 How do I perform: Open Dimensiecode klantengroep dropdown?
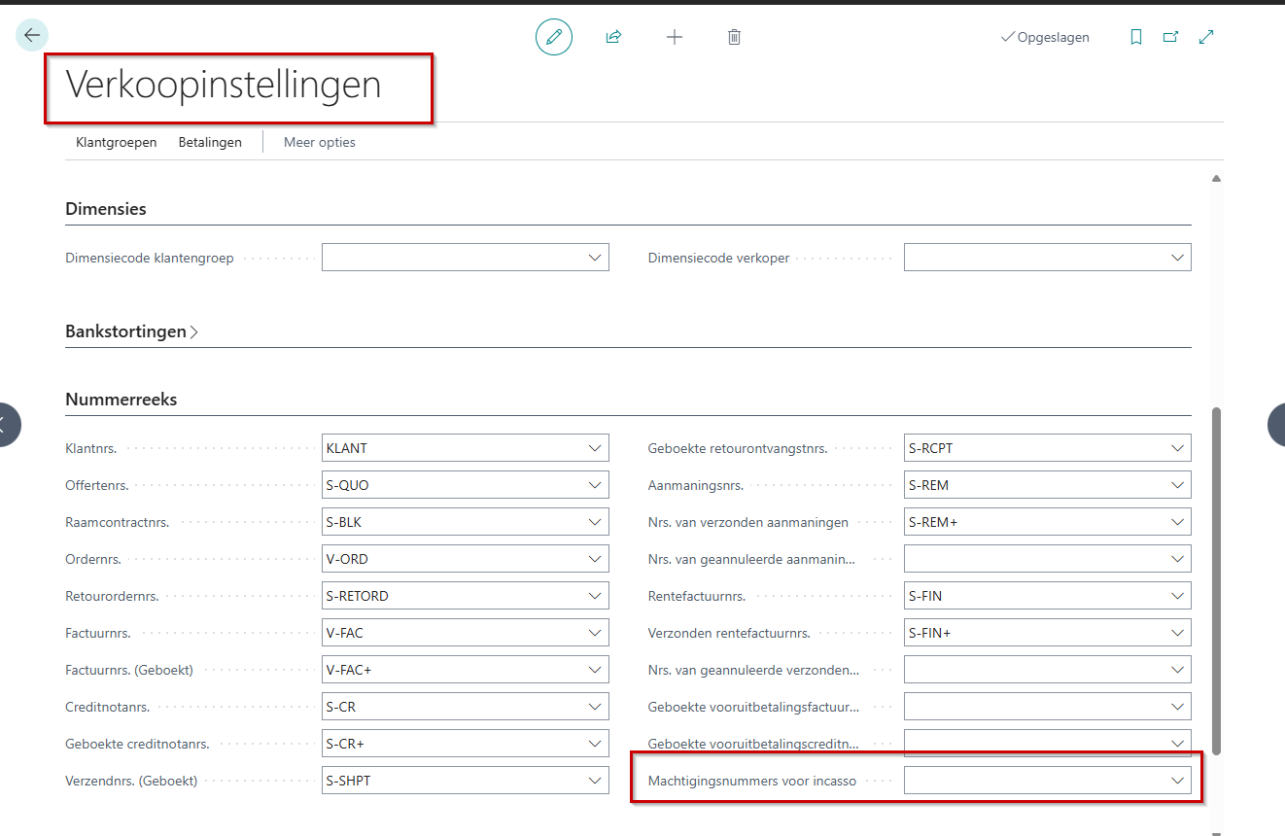point(595,258)
